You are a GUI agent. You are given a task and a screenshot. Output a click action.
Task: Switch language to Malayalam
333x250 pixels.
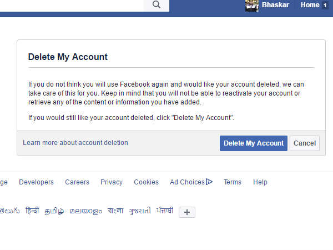[85, 211]
